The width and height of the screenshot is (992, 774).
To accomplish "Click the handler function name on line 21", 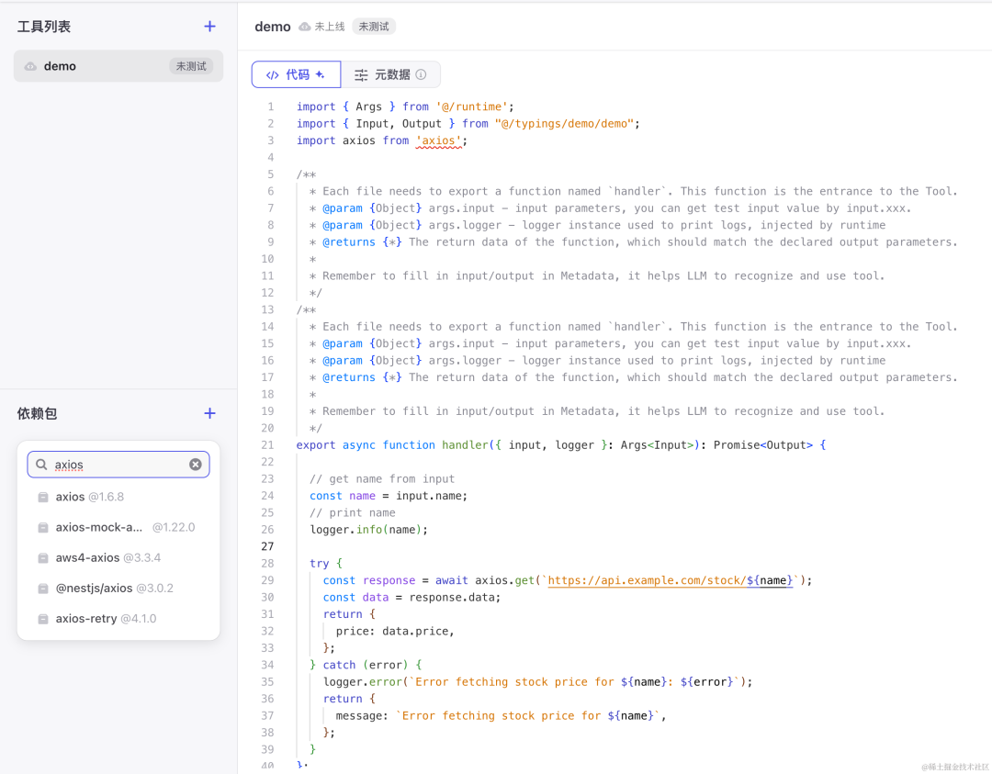I will coord(465,445).
